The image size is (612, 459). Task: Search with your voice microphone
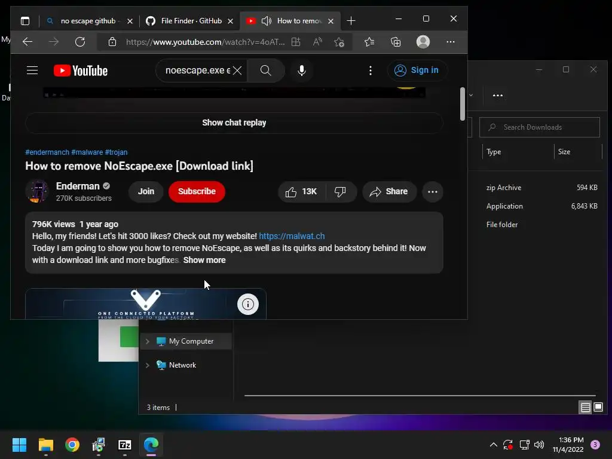point(302,71)
